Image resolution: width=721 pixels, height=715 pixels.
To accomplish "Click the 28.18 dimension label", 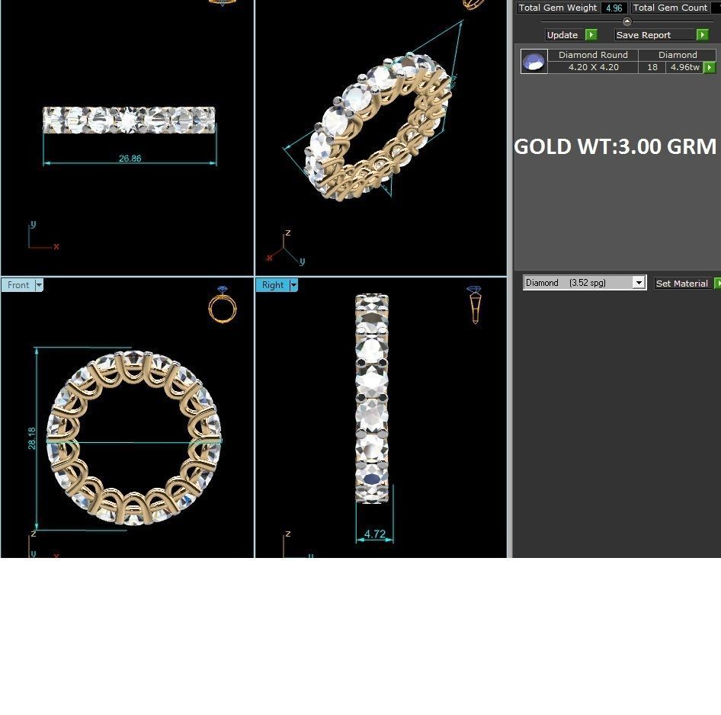I will tap(31, 438).
